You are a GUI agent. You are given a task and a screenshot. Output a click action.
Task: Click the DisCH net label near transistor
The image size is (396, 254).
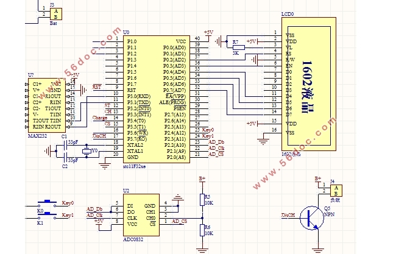point(288,215)
